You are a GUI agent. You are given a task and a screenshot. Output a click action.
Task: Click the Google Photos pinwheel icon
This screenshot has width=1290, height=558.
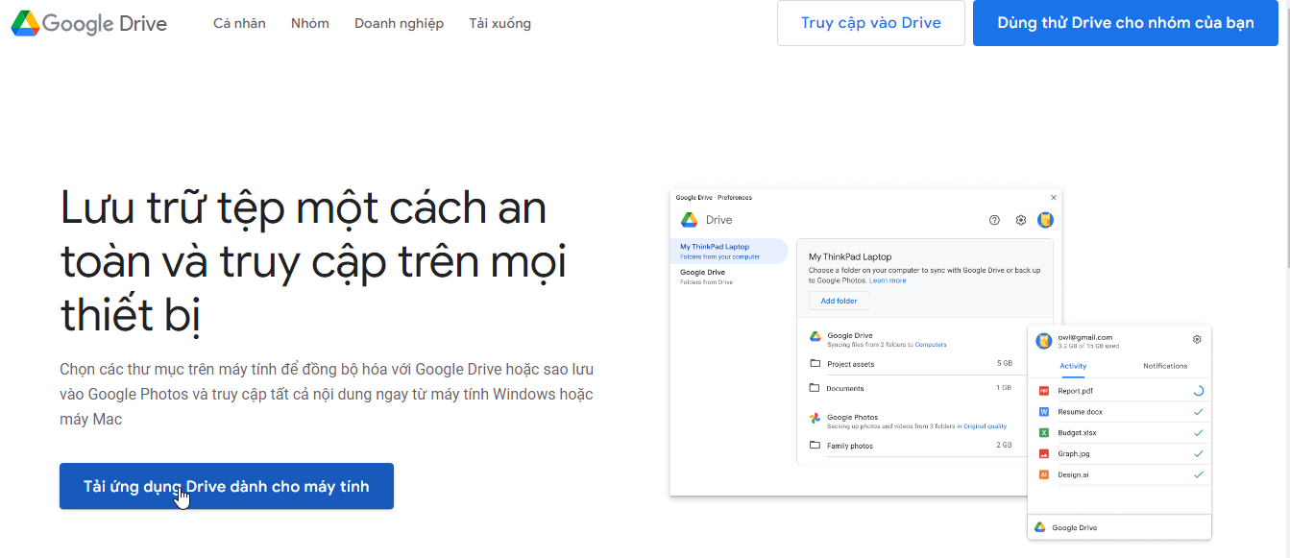pyautogui.click(x=815, y=418)
